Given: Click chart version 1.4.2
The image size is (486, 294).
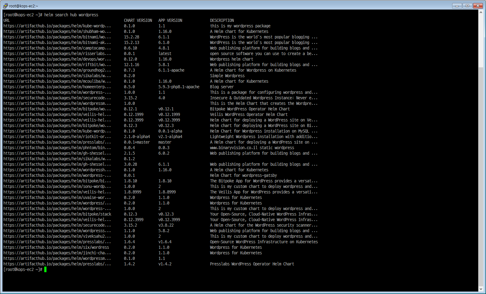Looking at the screenshot, I should point(129,264).
